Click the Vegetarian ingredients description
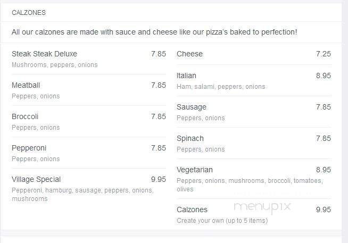 [250, 185]
